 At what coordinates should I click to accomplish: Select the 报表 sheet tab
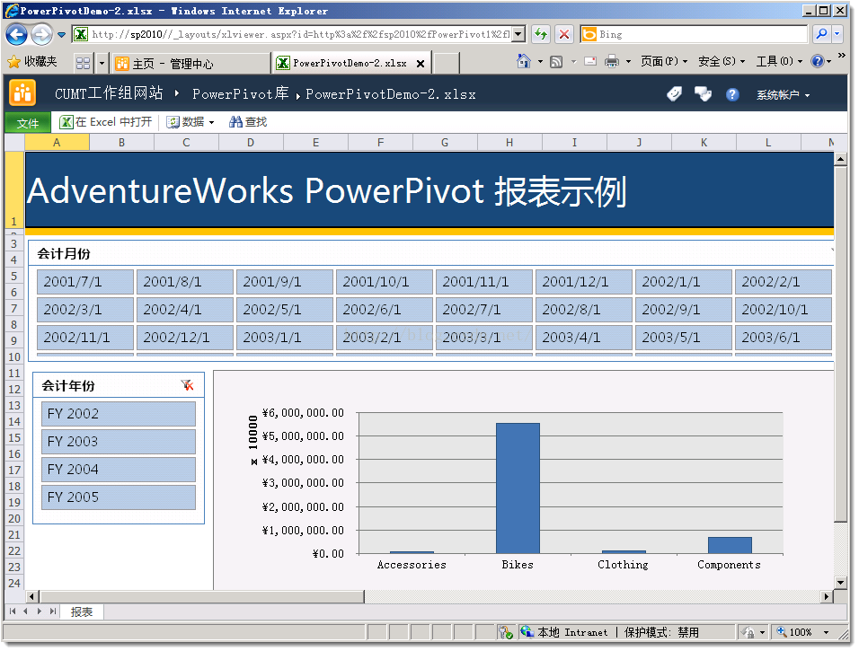pos(82,612)
